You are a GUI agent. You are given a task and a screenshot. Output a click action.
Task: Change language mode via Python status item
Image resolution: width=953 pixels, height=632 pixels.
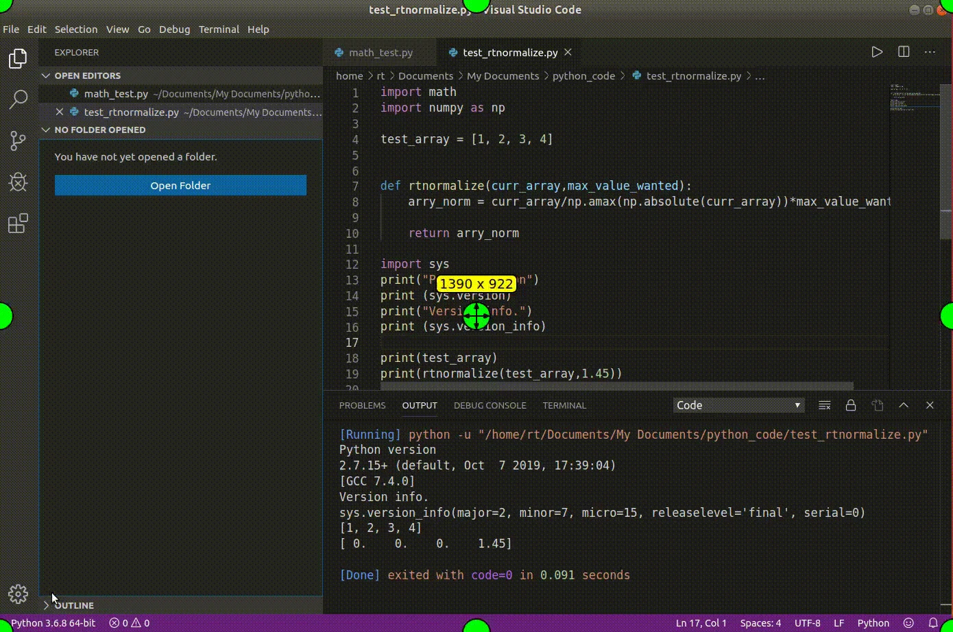coord(873,623)
